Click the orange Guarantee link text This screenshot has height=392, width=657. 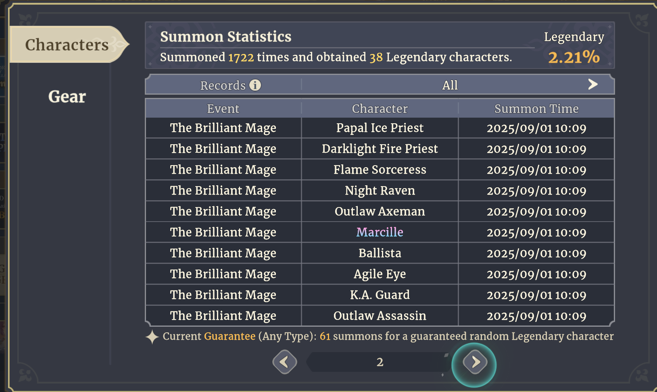tap(229, 336)
